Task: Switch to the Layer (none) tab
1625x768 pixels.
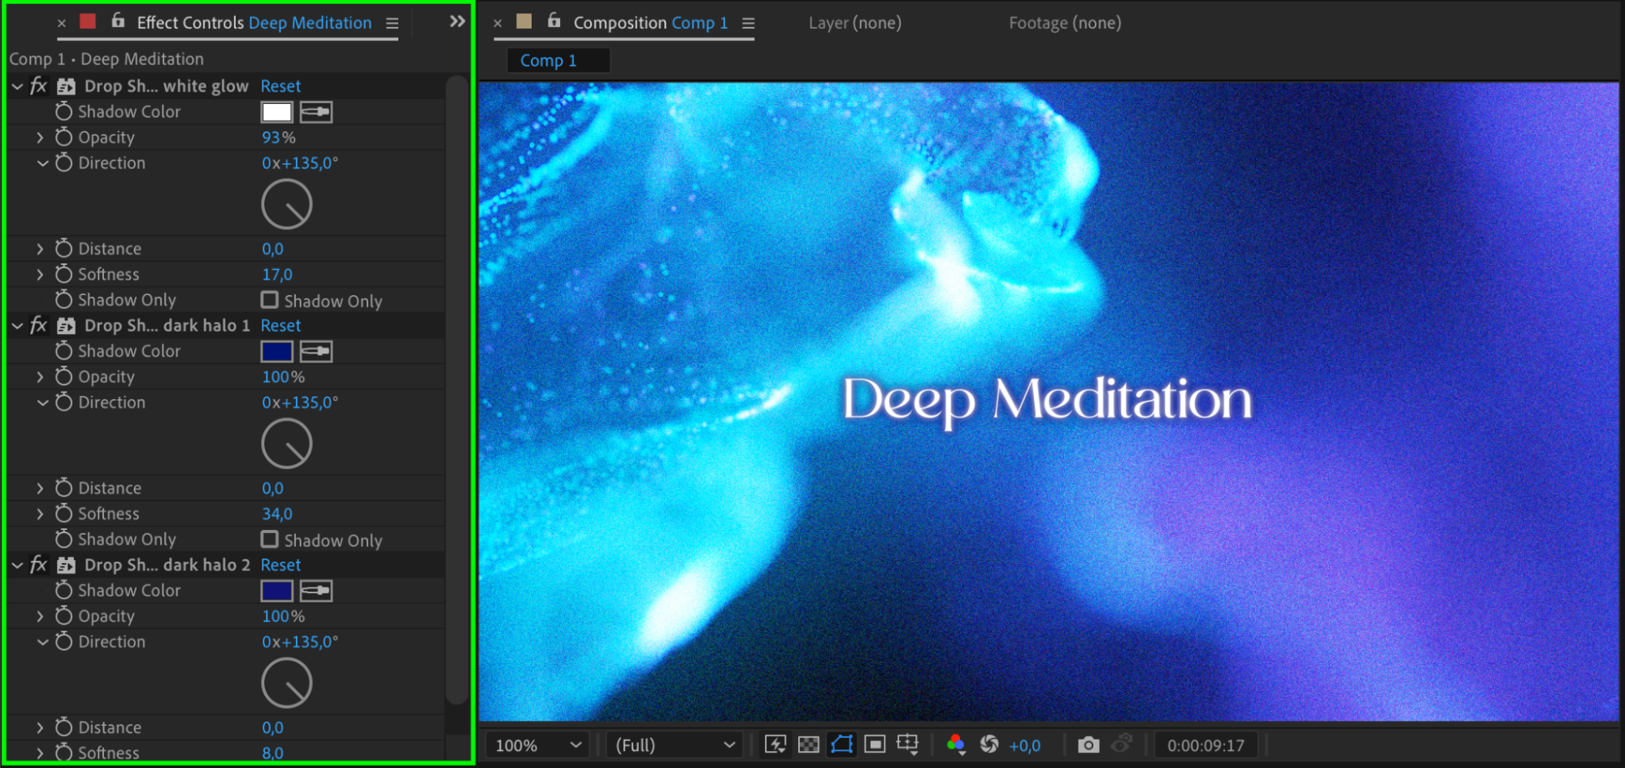Action: [855, 23]
